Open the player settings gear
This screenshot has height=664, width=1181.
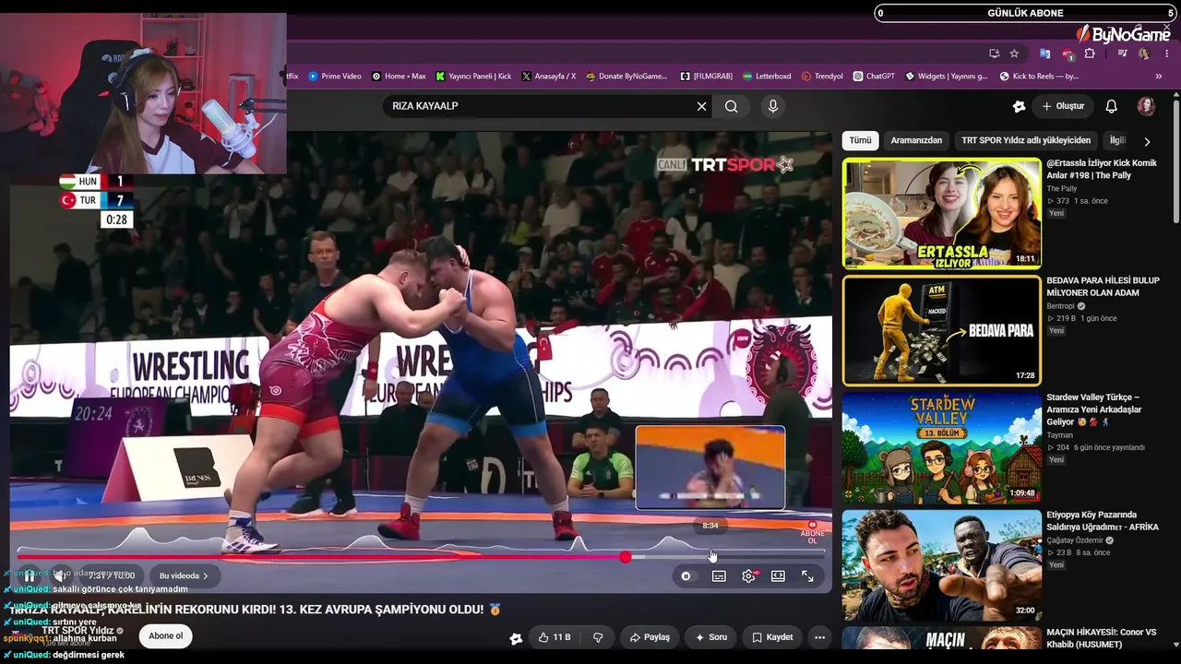pos(748,576)
